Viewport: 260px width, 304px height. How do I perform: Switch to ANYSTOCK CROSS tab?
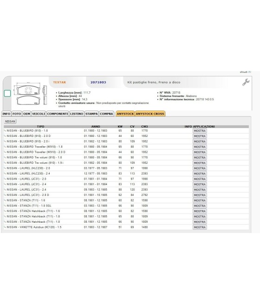(x=150, y=114)
